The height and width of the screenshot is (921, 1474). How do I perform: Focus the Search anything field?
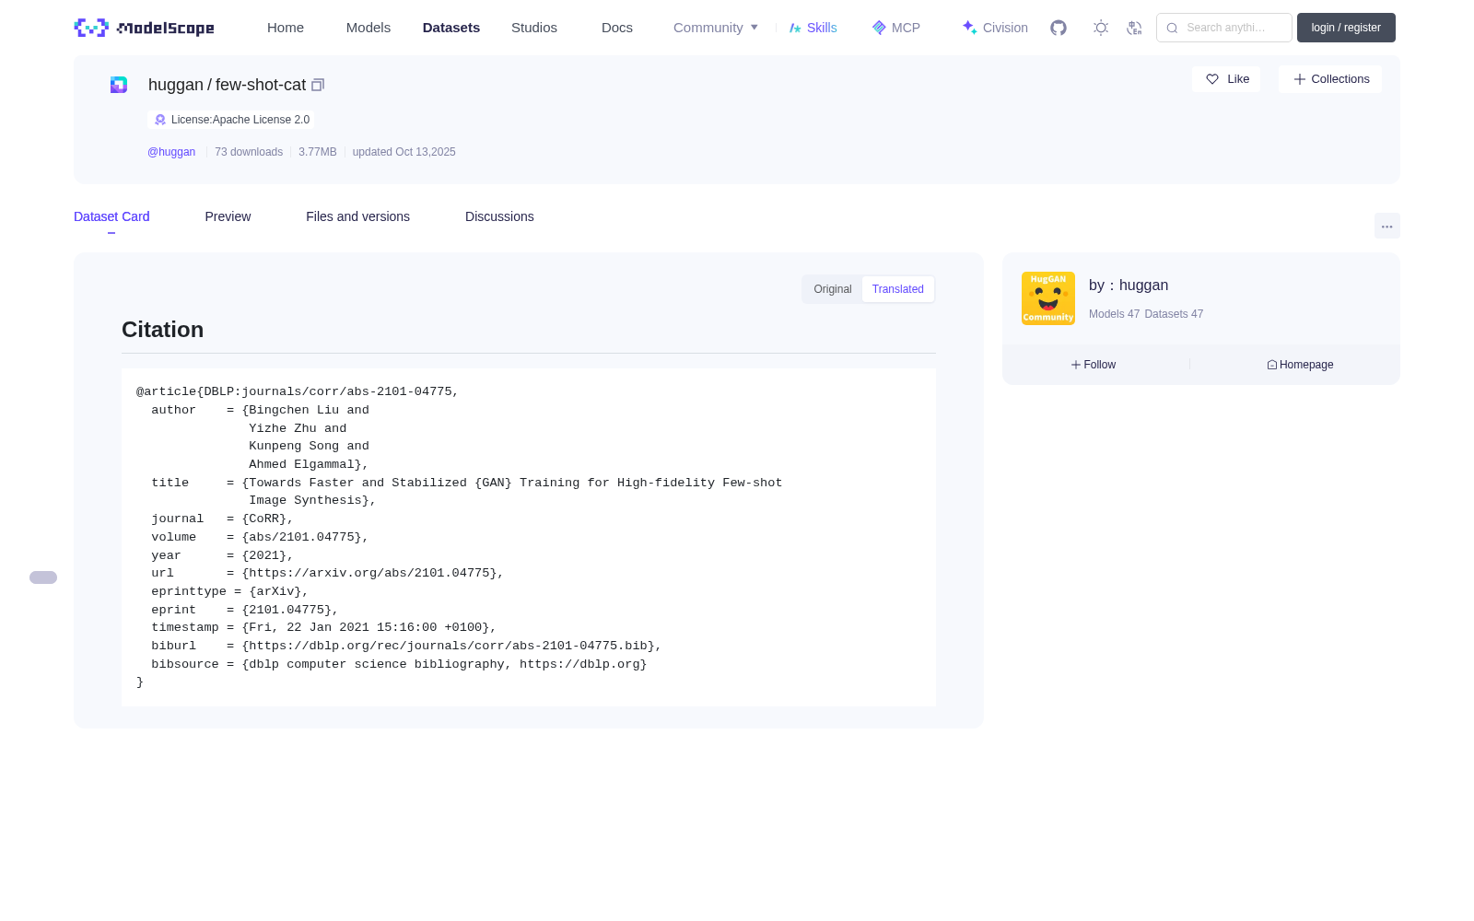tap(1224, 28)
